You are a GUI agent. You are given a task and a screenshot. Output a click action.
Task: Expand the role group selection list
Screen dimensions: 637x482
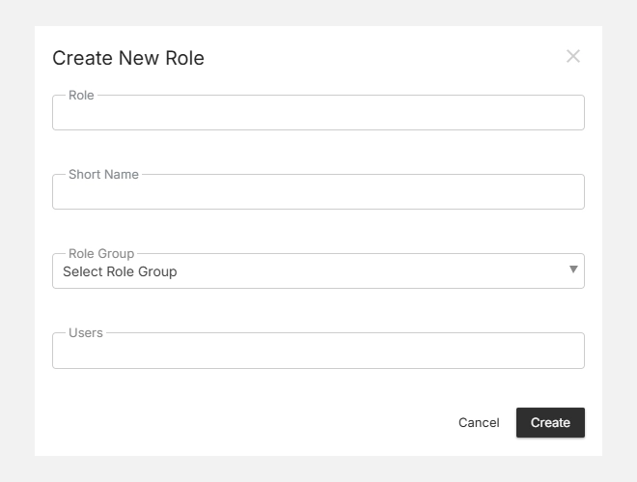click(x=318, y=271)
